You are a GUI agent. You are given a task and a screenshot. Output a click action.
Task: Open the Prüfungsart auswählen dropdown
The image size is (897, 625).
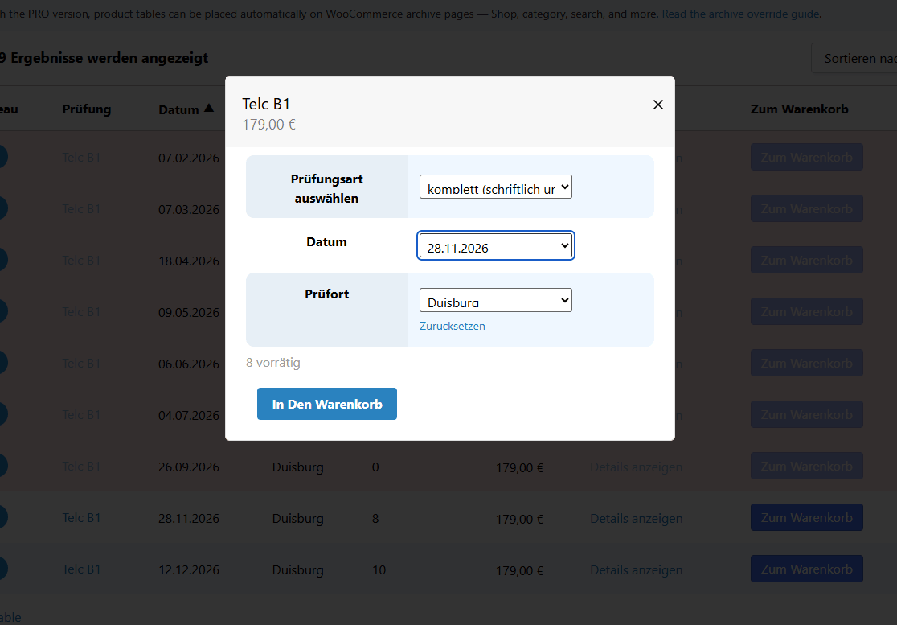pyautogui.click(x=495, y=187)
